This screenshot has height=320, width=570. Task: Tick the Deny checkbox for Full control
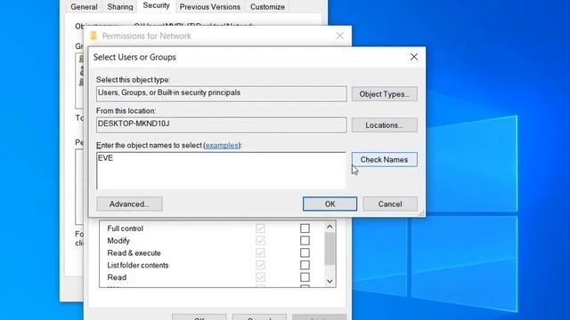[305, 228]
